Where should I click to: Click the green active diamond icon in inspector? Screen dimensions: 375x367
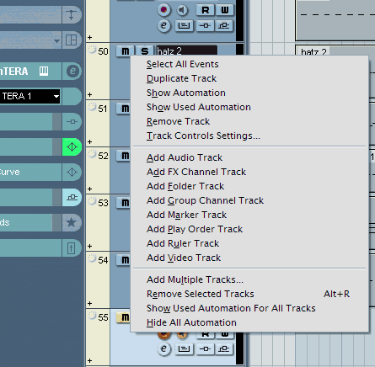pyautogui.click(x=72, y=146)
